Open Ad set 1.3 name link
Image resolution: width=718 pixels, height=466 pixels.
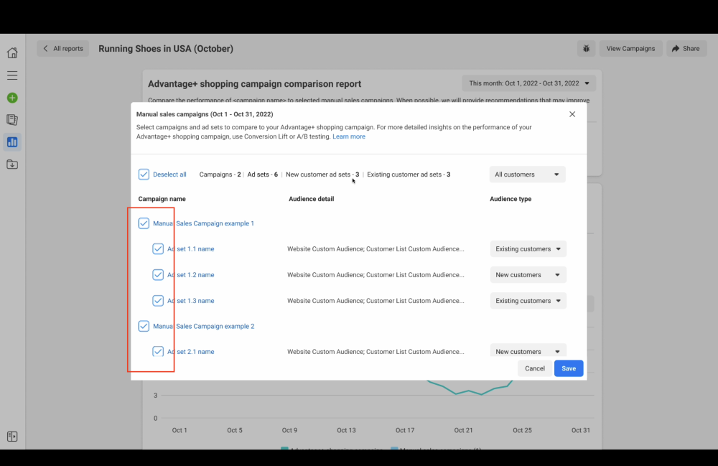click(x=190, y=301)
